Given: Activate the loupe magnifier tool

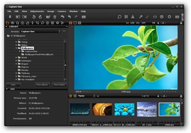Looking at the screenshot, I should point(119,17).
